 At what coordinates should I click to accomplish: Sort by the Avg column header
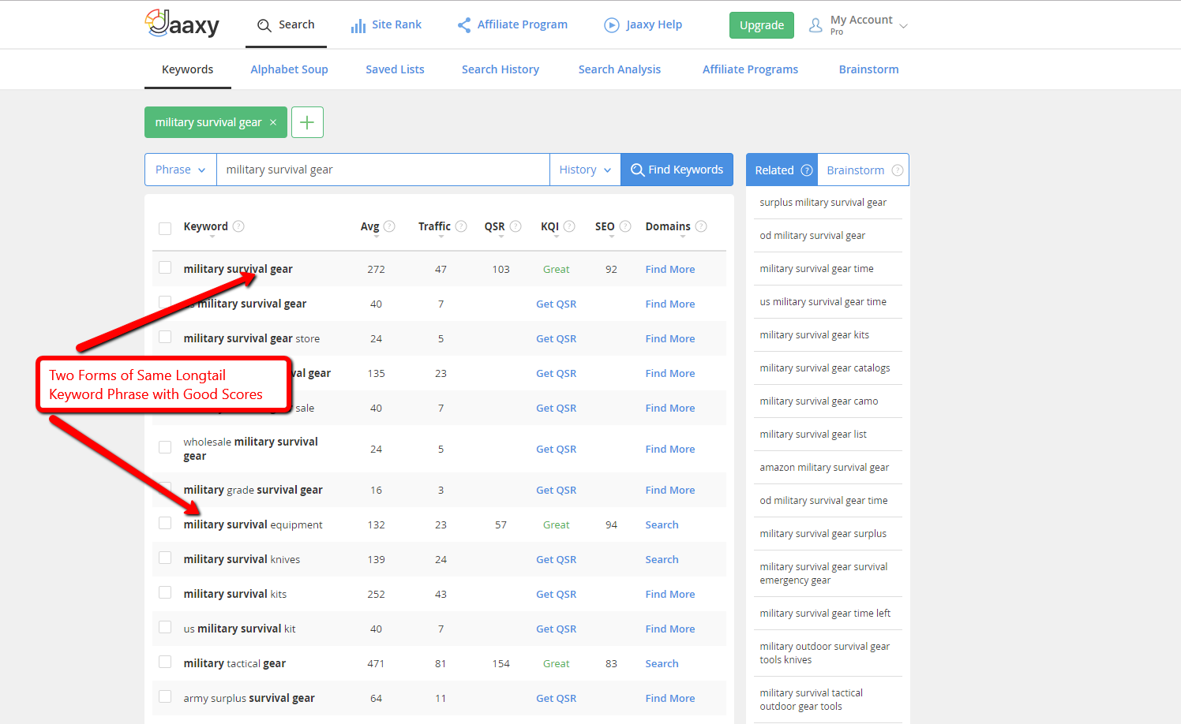coord(369,227)
